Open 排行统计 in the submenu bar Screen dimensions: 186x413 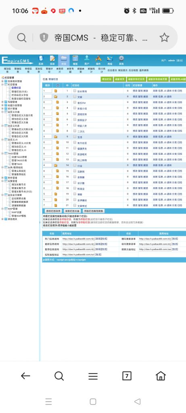tap(102, 70)
